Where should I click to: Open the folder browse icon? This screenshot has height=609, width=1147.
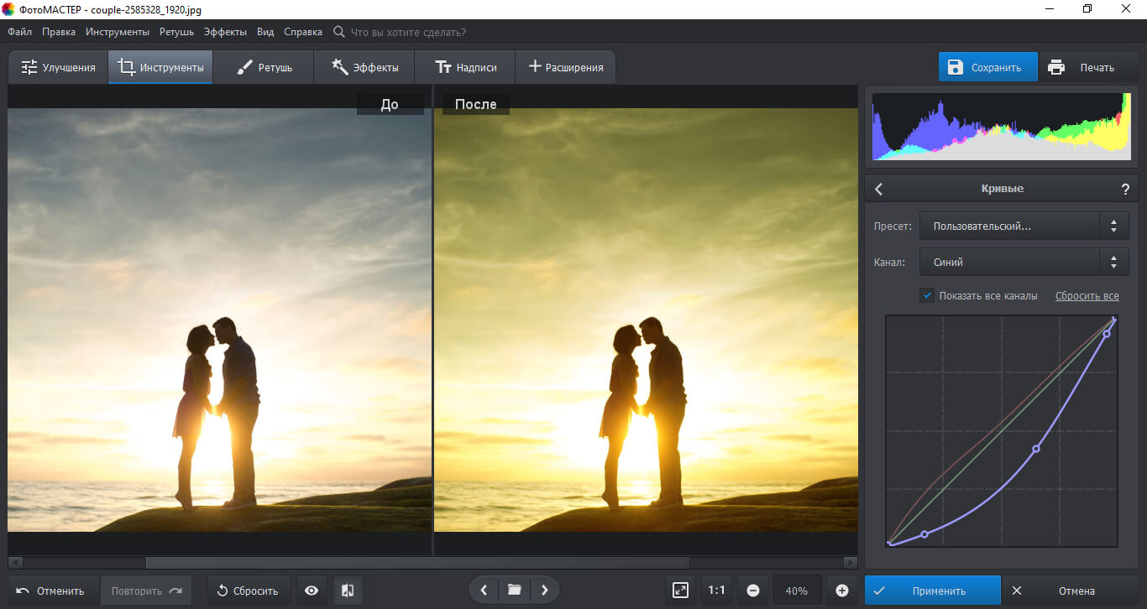[514, 590]
